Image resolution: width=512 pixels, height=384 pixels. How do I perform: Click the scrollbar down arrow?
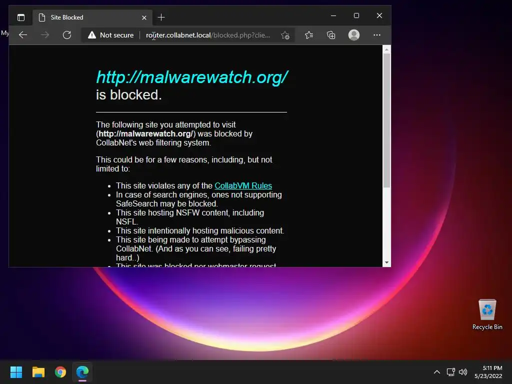[x=386, y=262]
